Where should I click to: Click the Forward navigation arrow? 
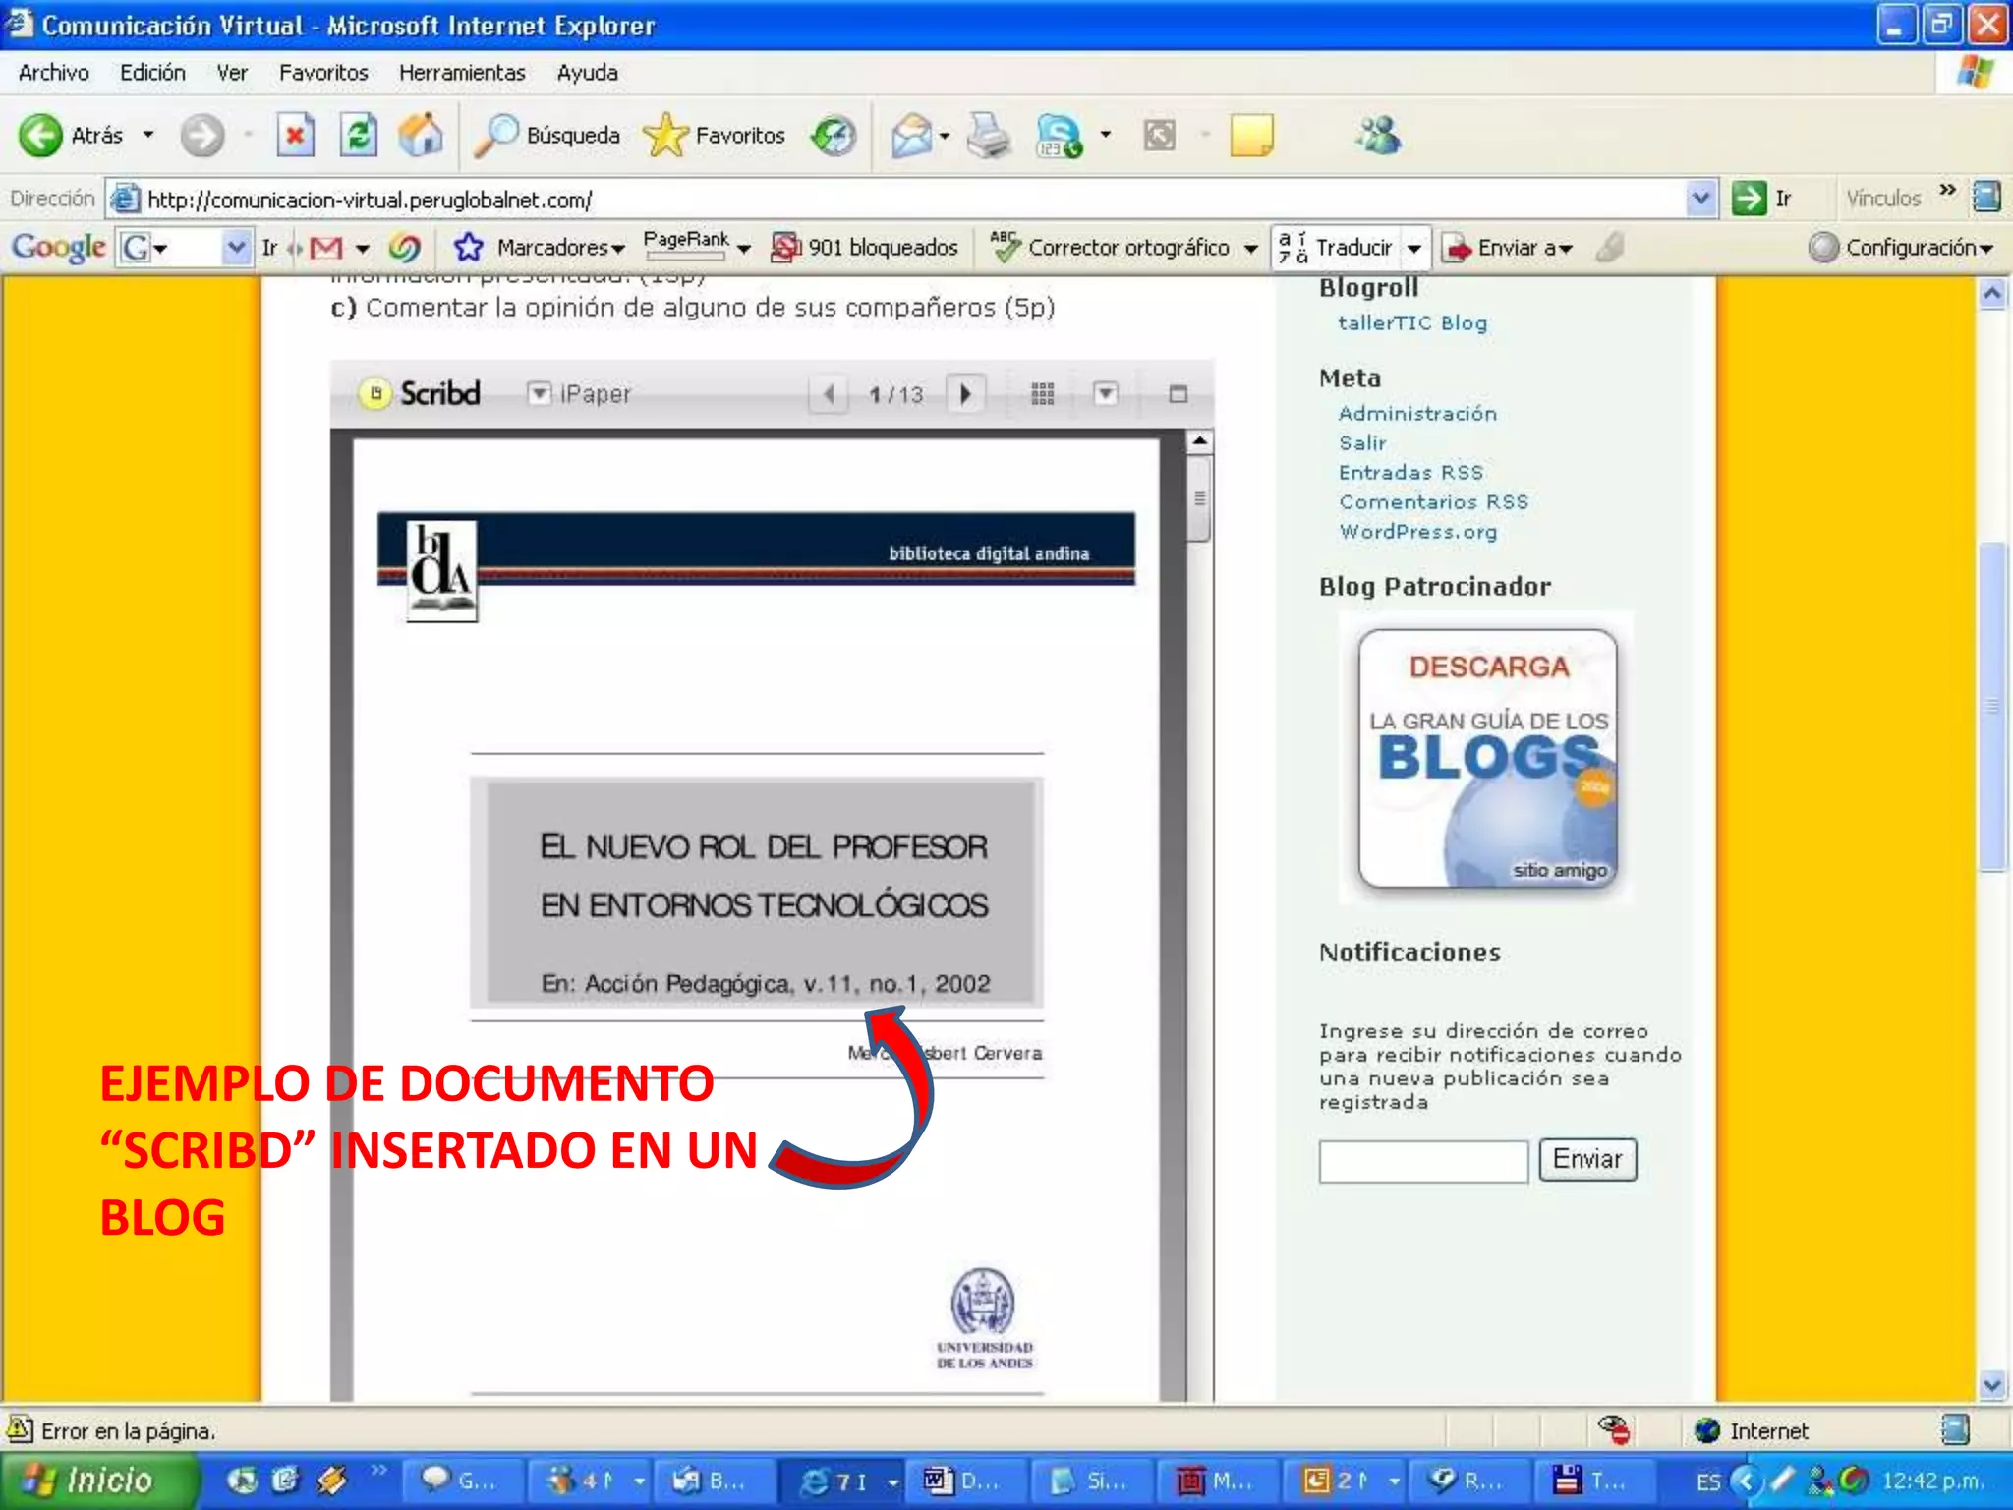202,136
